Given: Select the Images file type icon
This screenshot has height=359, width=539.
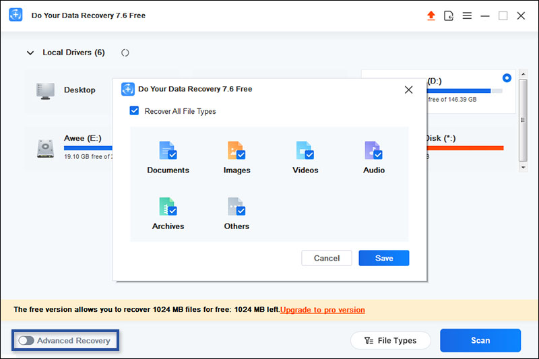Looking at the screenshot, I should click(x=236, y=151).
